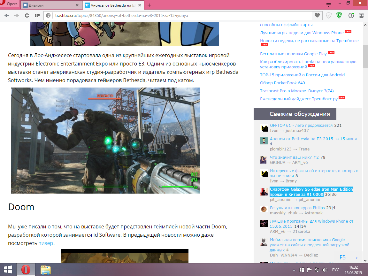This screenshot has width=368, height=276.
Task: Open Бесплатные новинки Google Play link
Action: [x=293, y=54]
